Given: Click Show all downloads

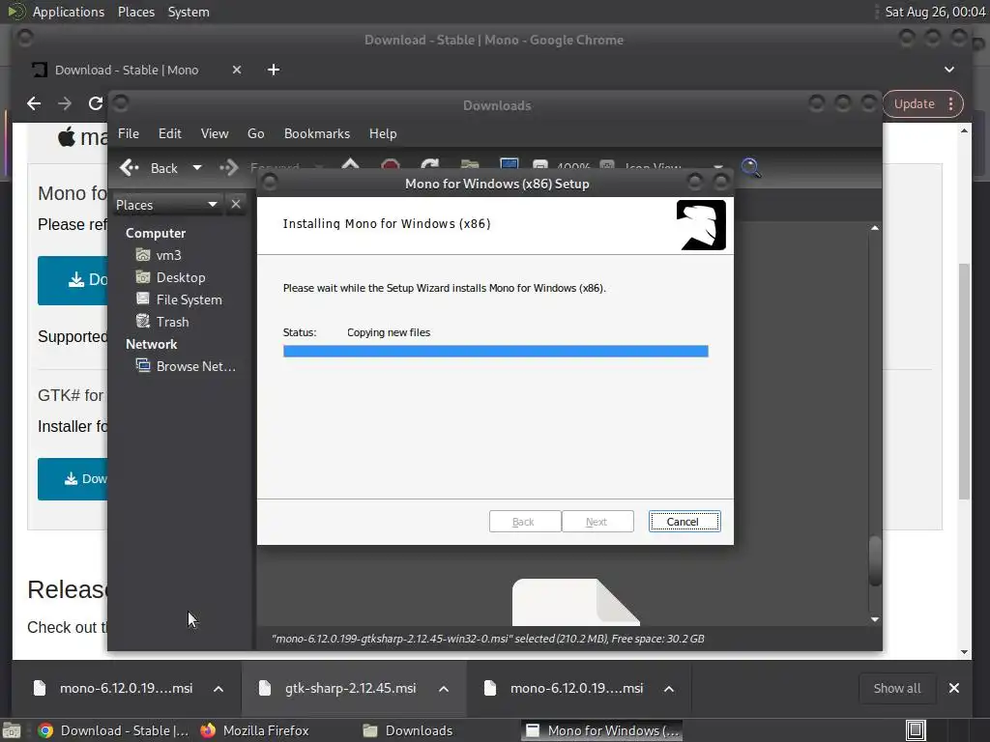Looking at the screenshot, I should [897, 688].
